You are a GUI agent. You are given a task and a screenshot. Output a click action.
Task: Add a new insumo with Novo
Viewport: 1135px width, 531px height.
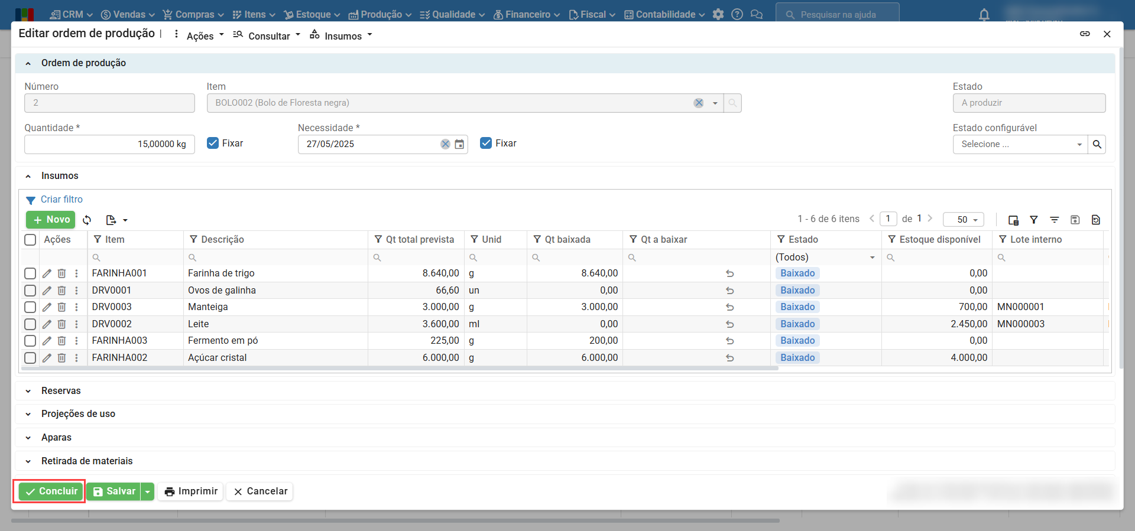click(51, 220)
